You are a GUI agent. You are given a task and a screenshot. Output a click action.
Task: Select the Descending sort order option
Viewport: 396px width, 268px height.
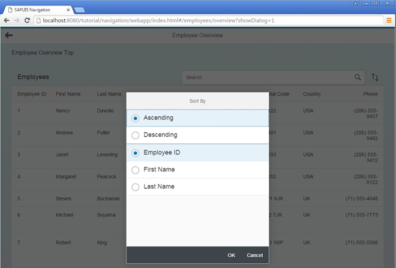[136, 135]
